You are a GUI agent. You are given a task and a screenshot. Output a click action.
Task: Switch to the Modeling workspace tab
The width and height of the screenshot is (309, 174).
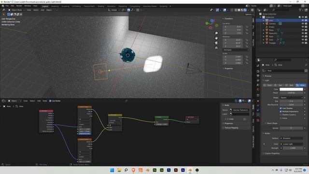[x=55, y=6]
